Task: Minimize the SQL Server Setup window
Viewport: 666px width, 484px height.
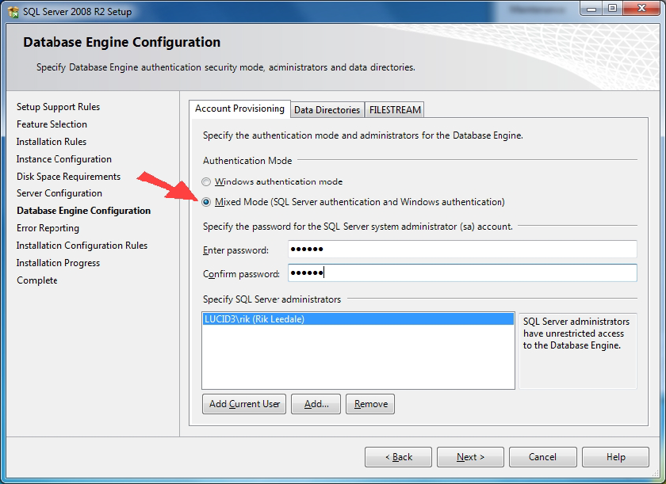Action: coord(591,9)
